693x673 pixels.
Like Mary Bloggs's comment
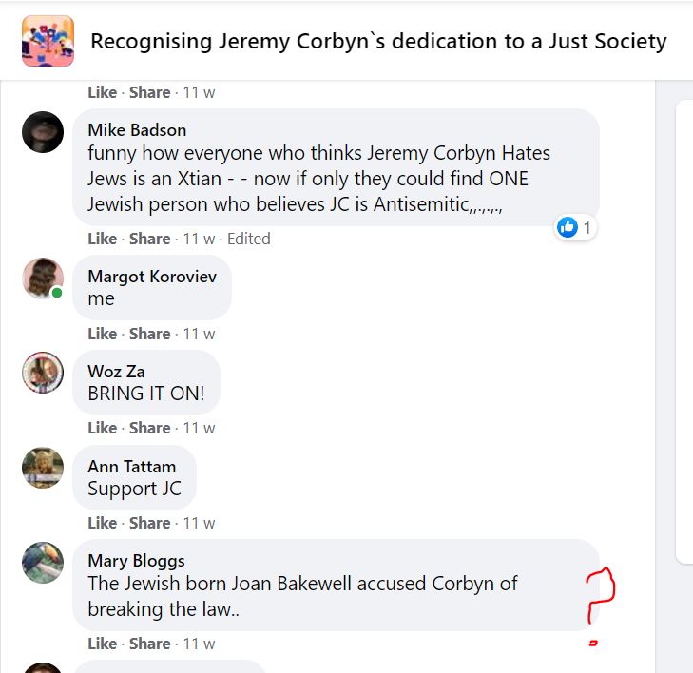click(x=102, y=644)
